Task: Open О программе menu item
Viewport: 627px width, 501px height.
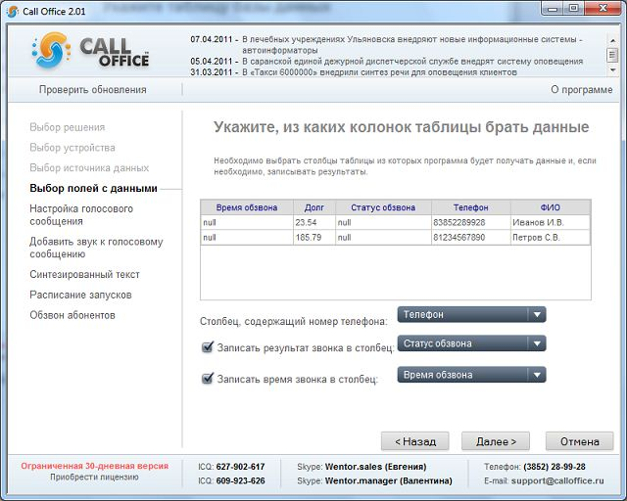Action: point(581,89)
